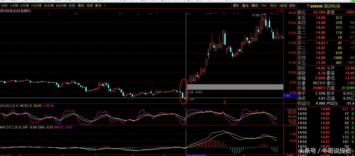
Task: Click the small square icon above price axis
Action: pos(281,11)
